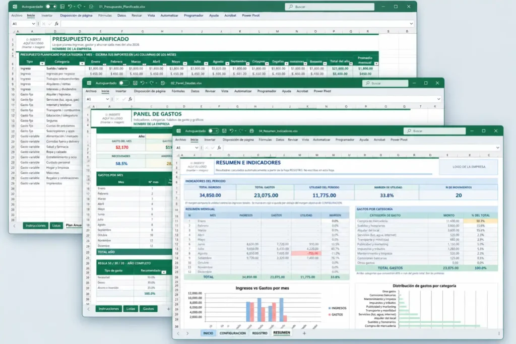Switch to REGISTRO sheet tab

260,333
